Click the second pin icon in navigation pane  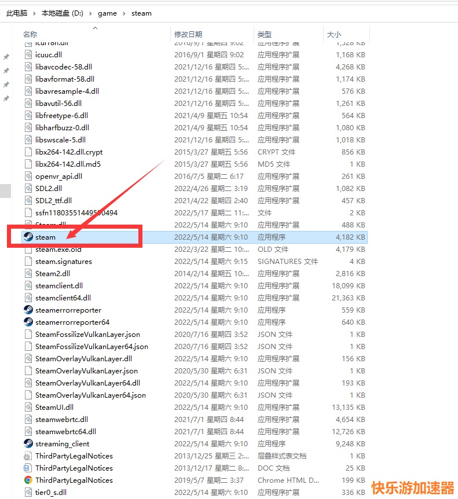(6, 71)
